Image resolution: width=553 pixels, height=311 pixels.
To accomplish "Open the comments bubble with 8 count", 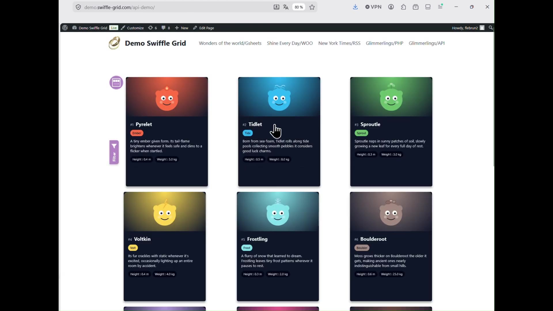I will click(x=166, y=28).
